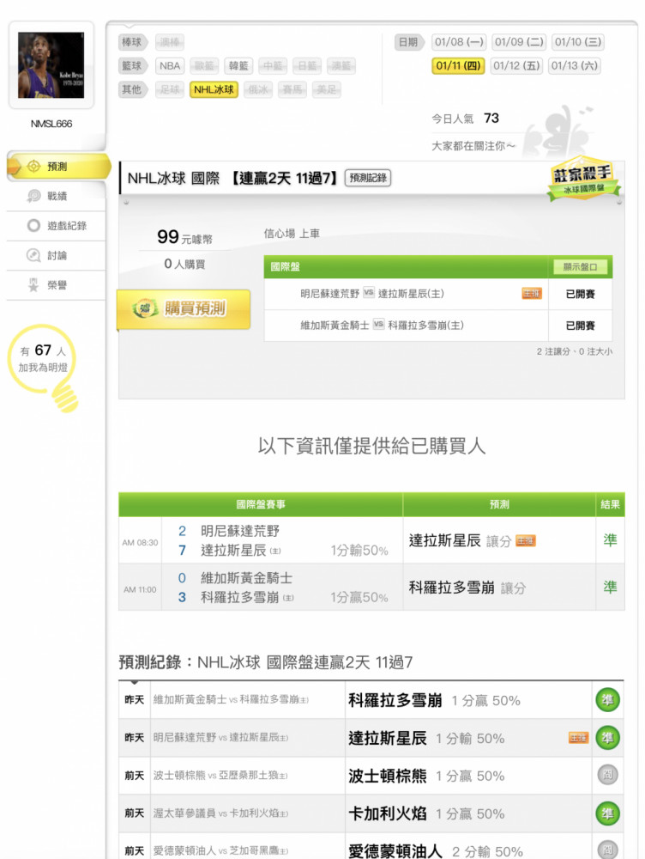Open the 預測 sidebar tab
The width and height of the screenshot is (645, 859).
point(57,166)
